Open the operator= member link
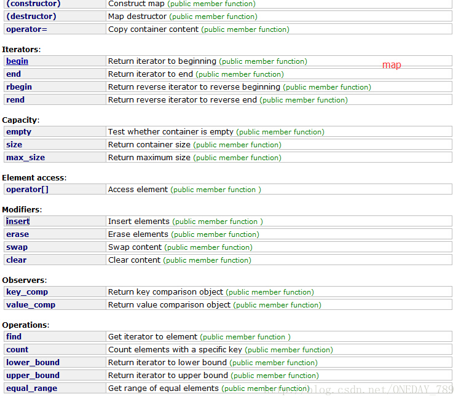The height and width of the screenshot is (402, 461). [x=26, y=29]
